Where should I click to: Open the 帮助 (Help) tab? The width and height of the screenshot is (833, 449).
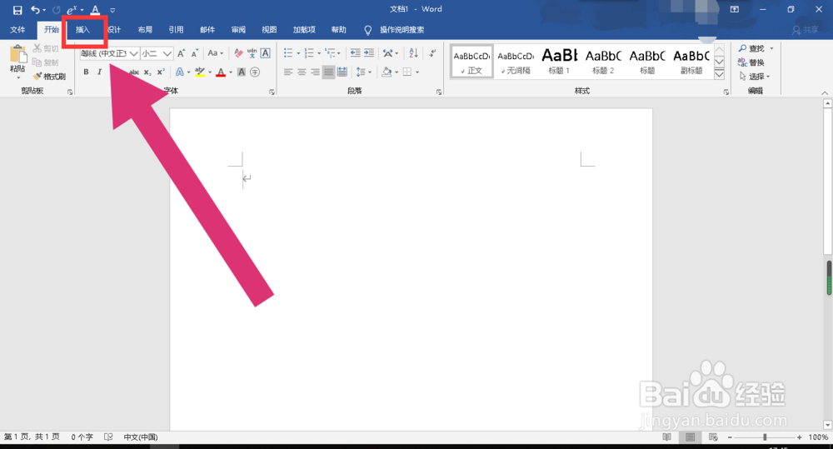tap(338, 30)
